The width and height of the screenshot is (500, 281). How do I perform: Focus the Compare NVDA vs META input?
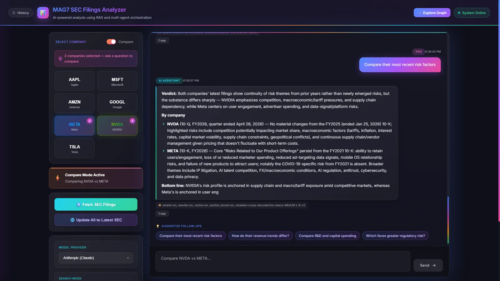tap(283, 261)
